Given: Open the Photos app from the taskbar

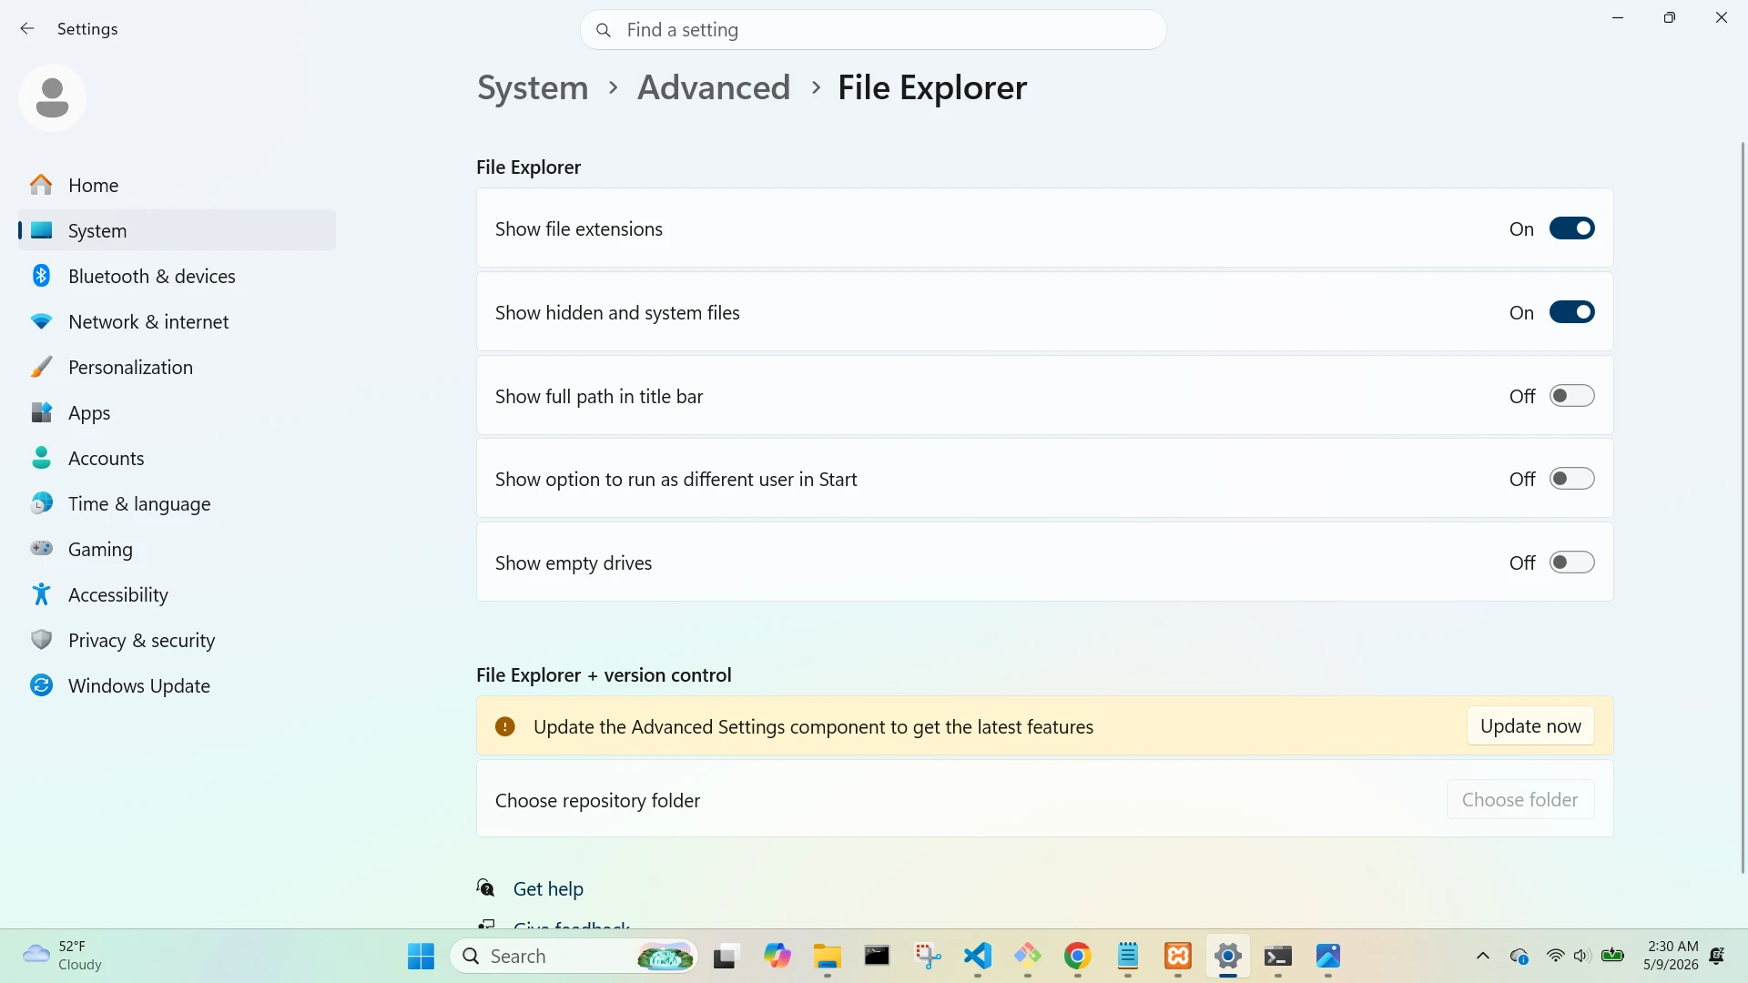Looking at the screenshot, I should pos(1328,956).
